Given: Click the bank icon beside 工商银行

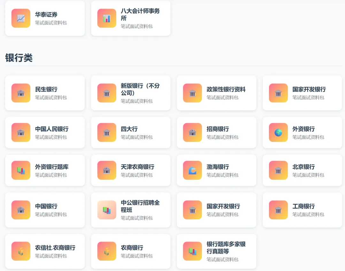Looking at the screenshot, I should [x=278, y=210].
